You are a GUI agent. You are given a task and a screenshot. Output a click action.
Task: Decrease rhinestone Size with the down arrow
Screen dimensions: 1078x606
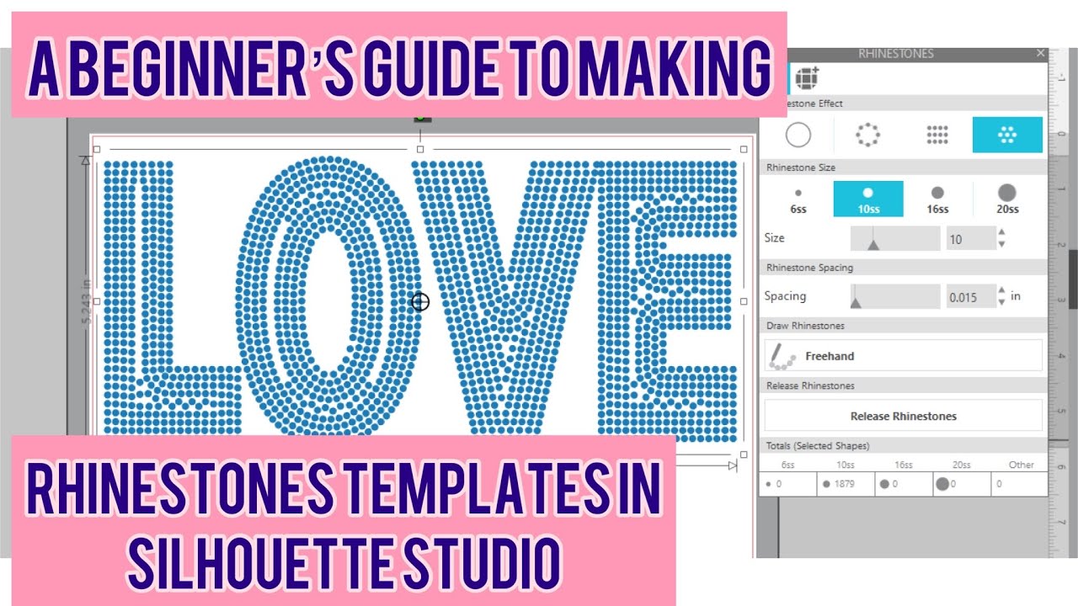click(x=1001, y=245)
